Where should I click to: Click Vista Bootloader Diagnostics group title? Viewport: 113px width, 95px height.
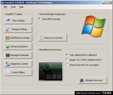52,14
